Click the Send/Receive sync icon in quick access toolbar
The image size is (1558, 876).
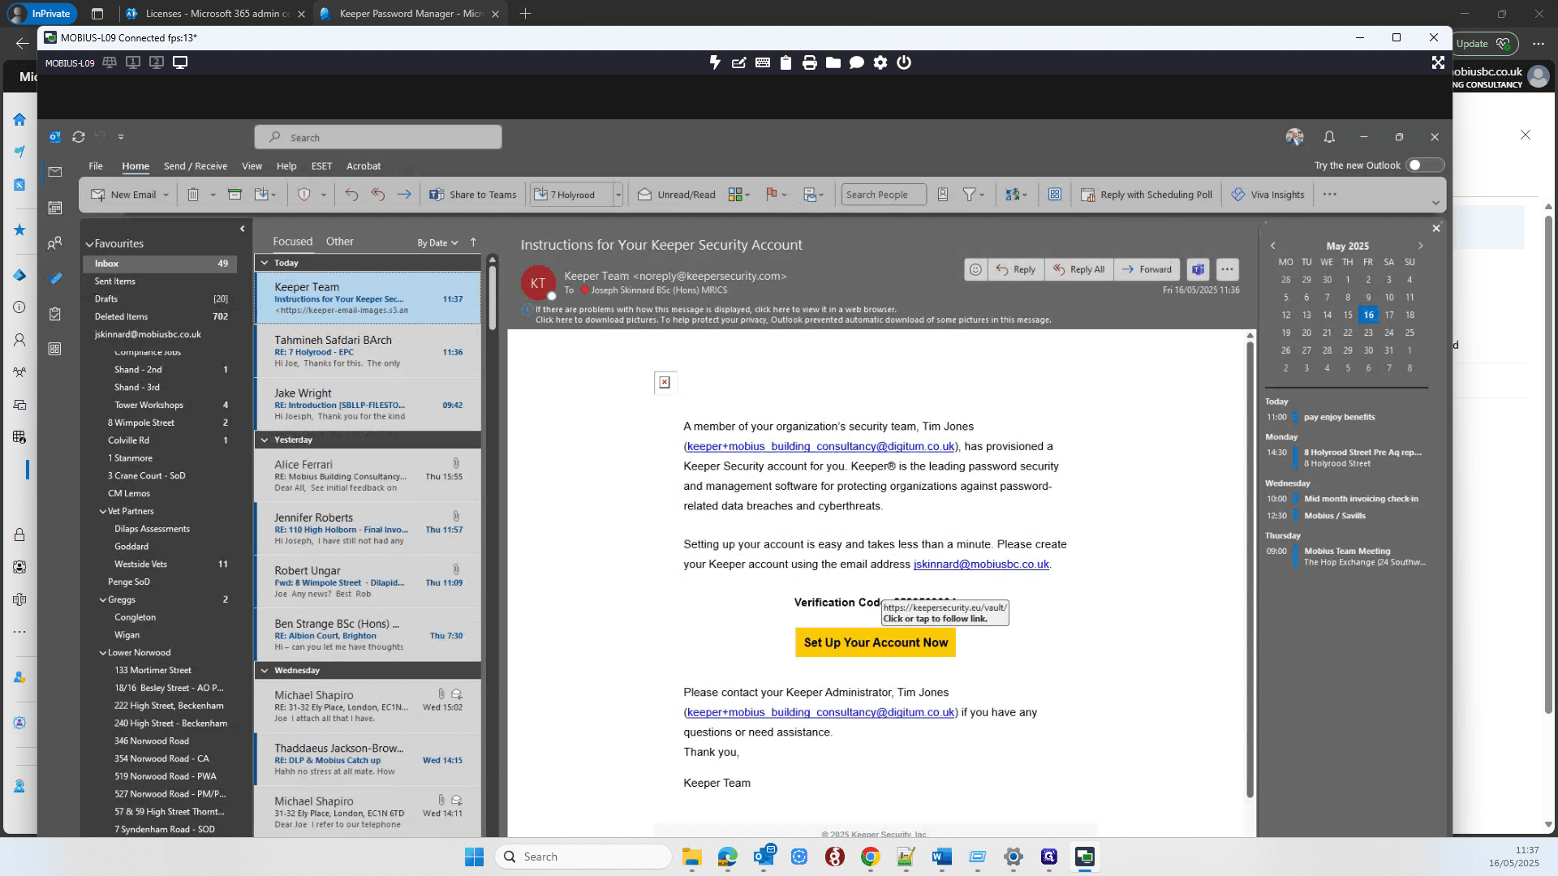(x=78, y=137)
